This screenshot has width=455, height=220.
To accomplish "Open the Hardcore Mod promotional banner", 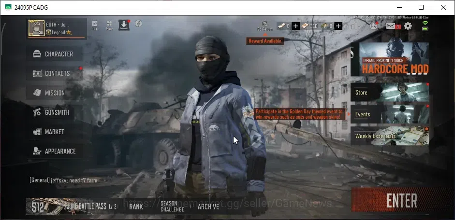I will click(390, 59).
